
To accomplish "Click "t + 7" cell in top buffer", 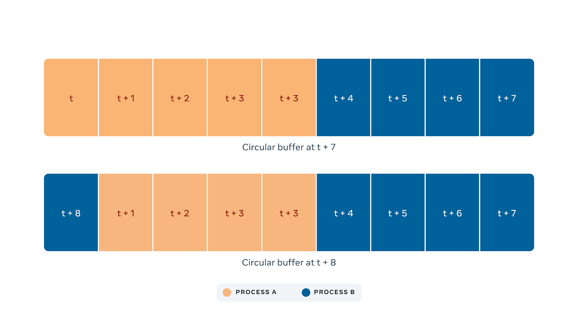I will (507, 97).
